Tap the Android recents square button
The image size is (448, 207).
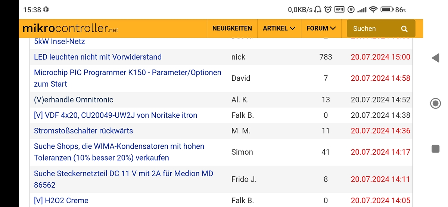click(435, 149)
